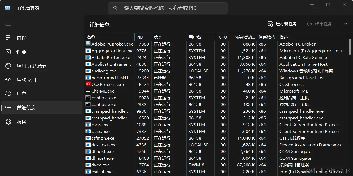Select csrss.exe row with PID 1088

[x=215, y=125]
